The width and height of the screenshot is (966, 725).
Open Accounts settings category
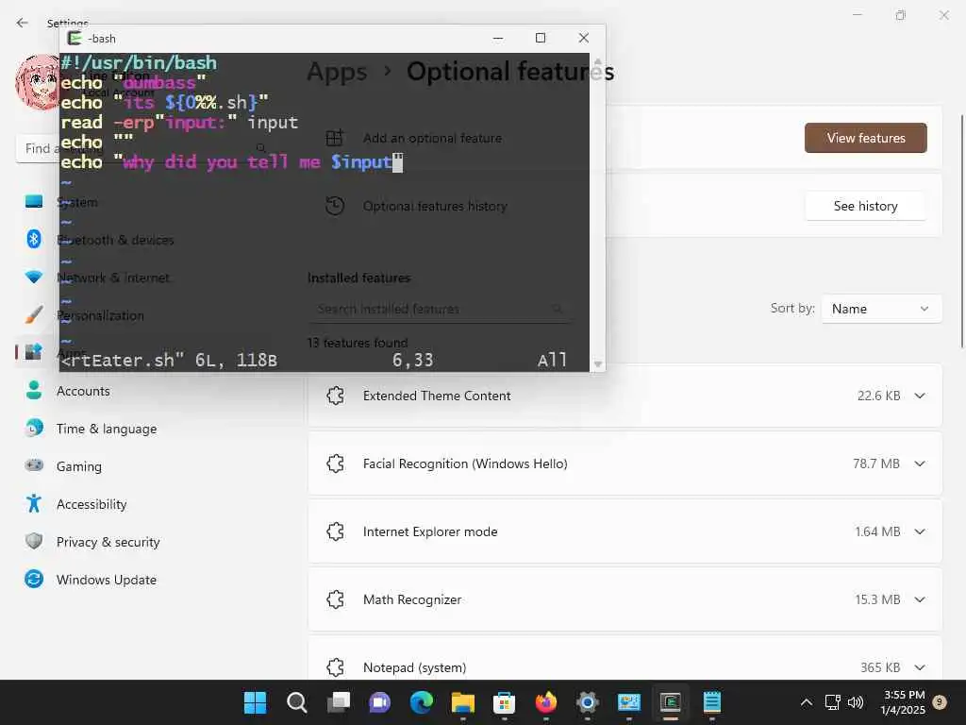click(83, 391)
